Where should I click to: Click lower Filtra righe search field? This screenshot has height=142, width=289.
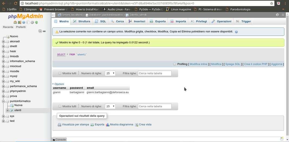(155, 106)
